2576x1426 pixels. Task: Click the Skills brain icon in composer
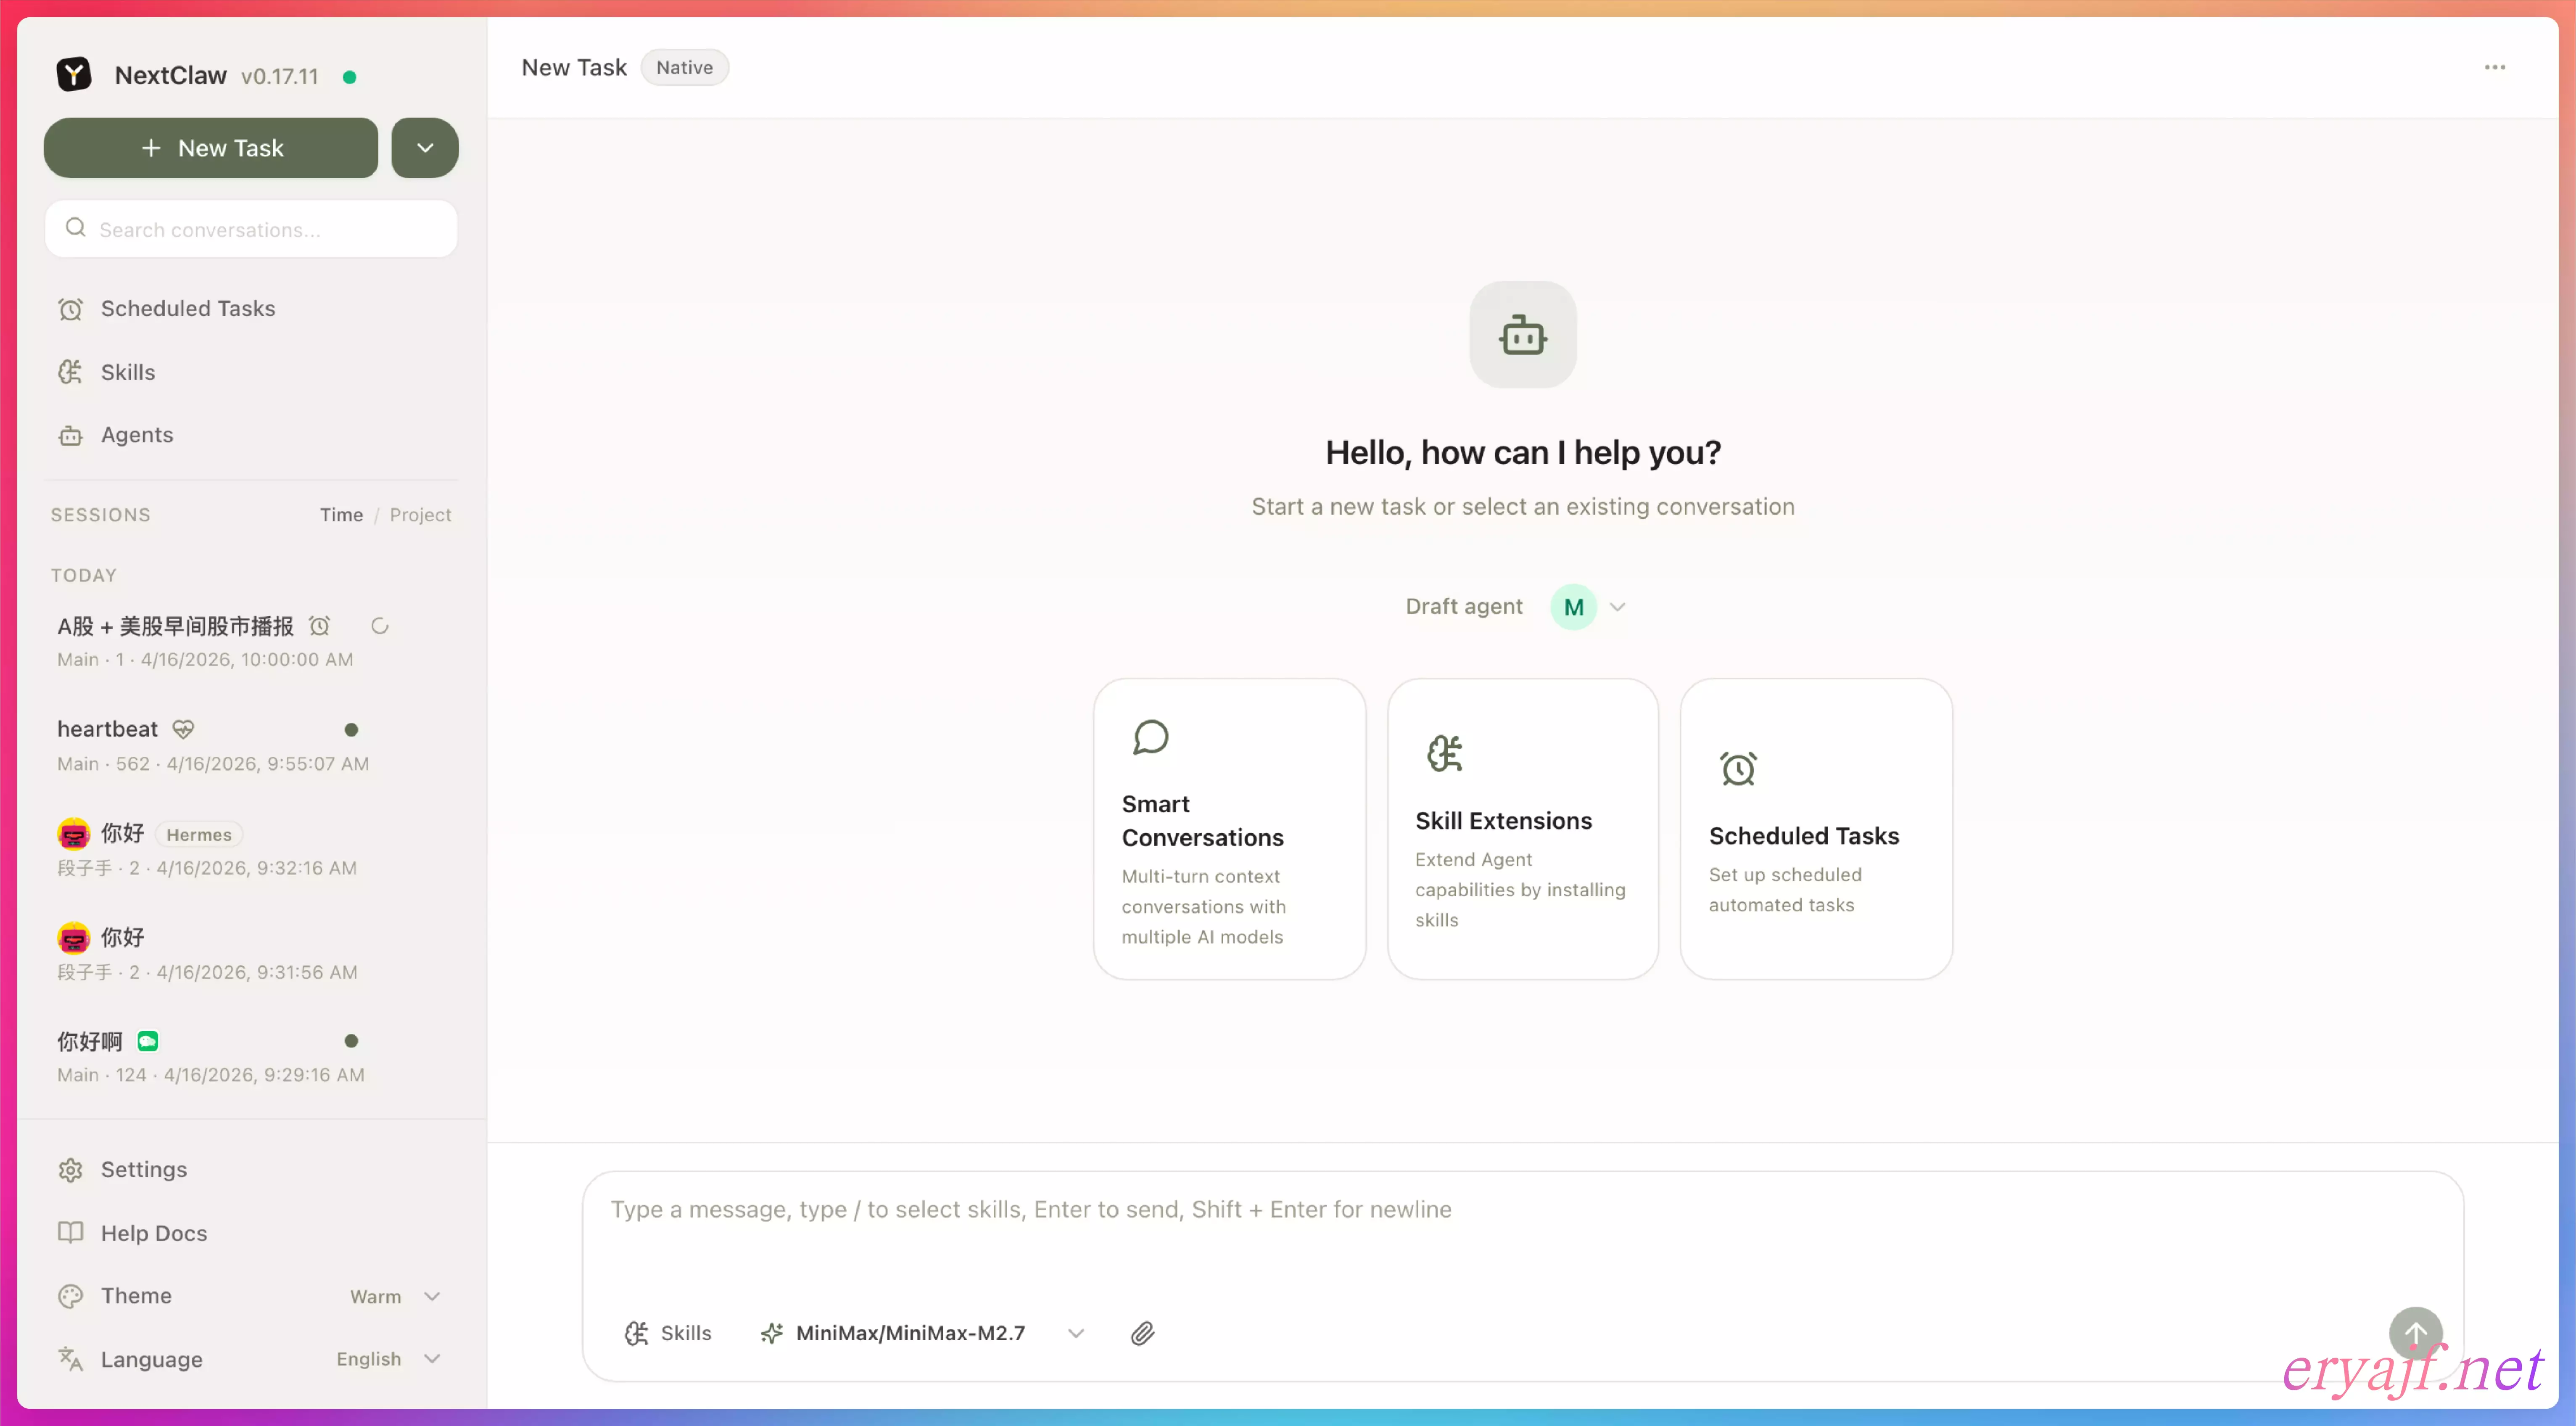[x=636, y=1333]
